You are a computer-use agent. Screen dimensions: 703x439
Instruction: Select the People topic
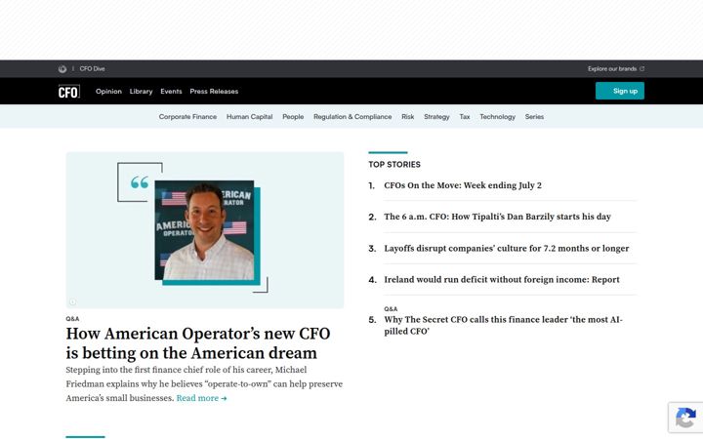tap(293, 116)
